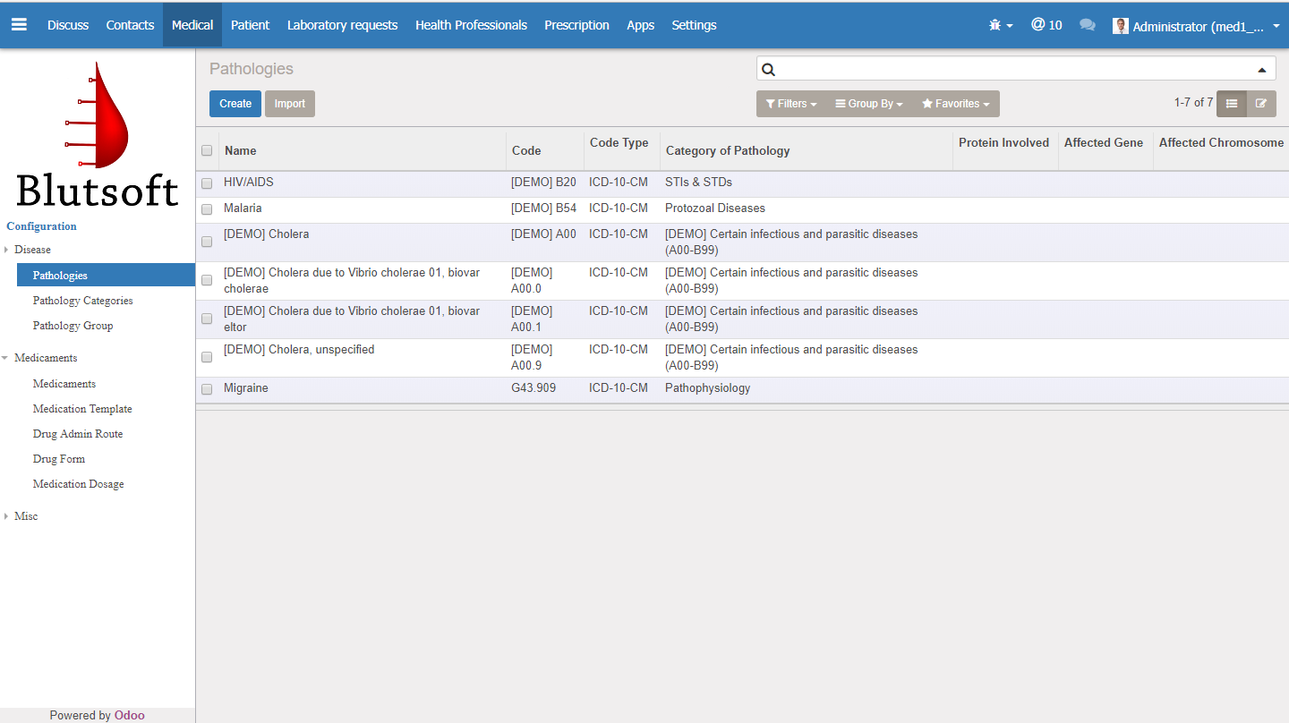
Task: Click the magnifying glass search icon
Action: coord(768,70)
